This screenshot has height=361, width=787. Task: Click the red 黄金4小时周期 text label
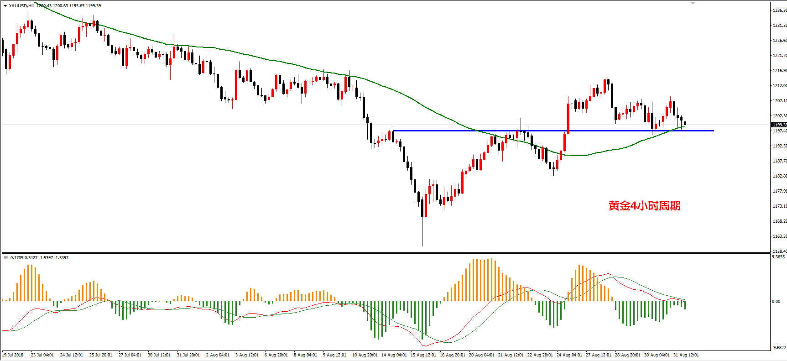click(644, 206)
